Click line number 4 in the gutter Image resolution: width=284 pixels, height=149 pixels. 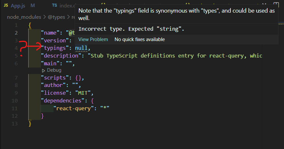tap(16, 48)
